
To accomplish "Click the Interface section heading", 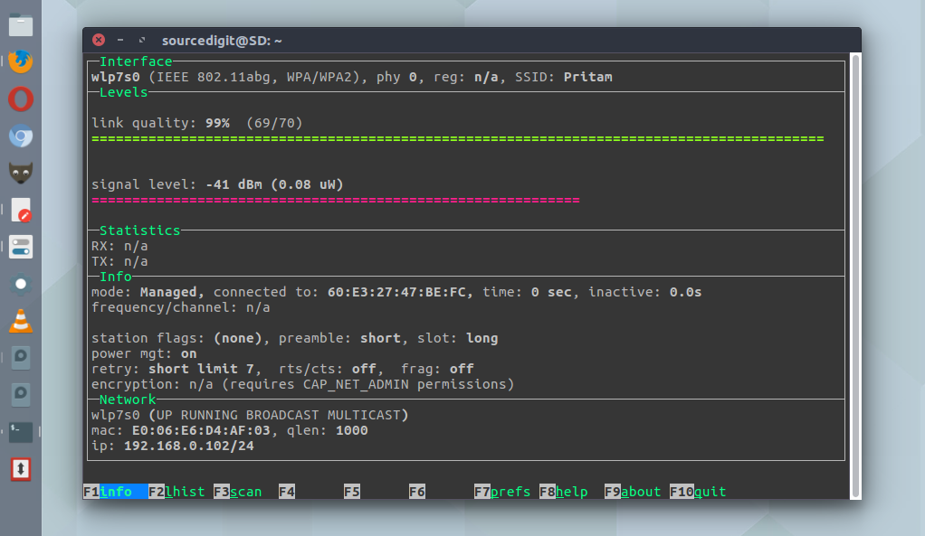I will click(x=136, y=61).
